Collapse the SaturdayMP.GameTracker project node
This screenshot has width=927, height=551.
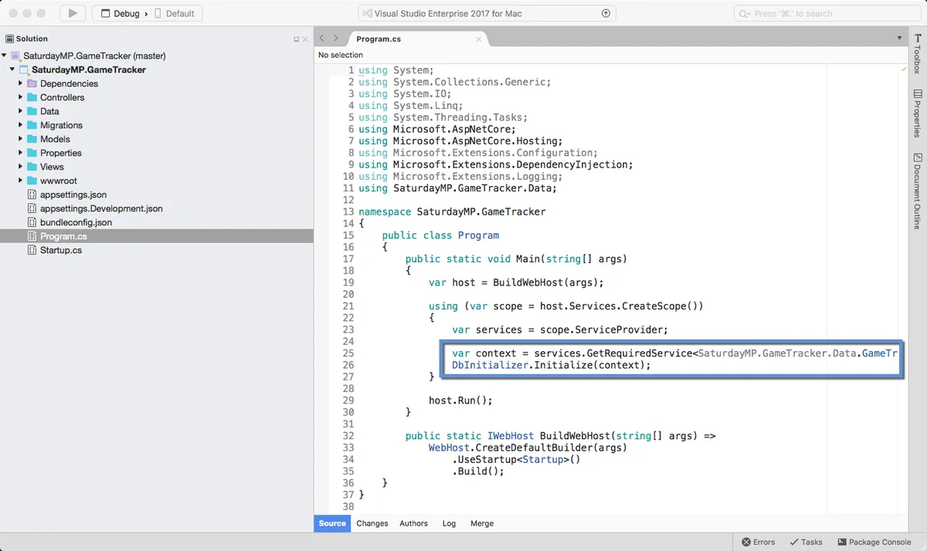12,69
